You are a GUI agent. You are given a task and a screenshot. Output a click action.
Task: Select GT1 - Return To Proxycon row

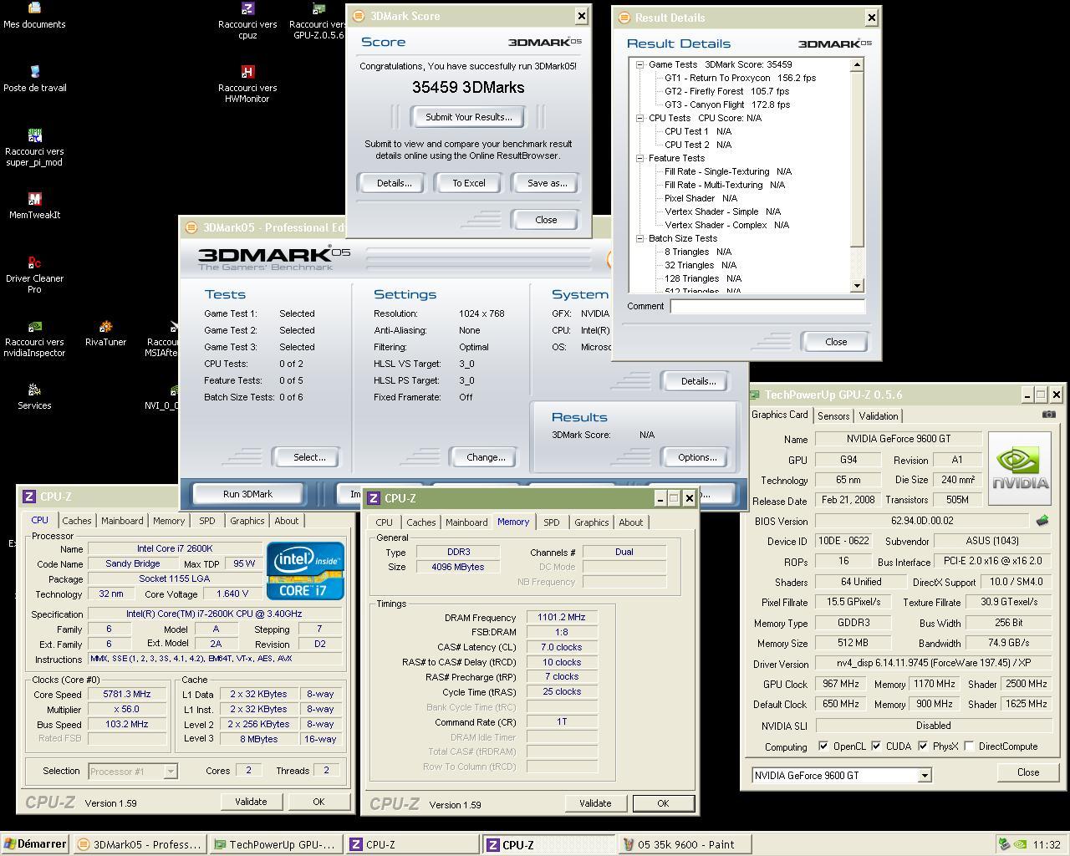[x=740, y=78]
